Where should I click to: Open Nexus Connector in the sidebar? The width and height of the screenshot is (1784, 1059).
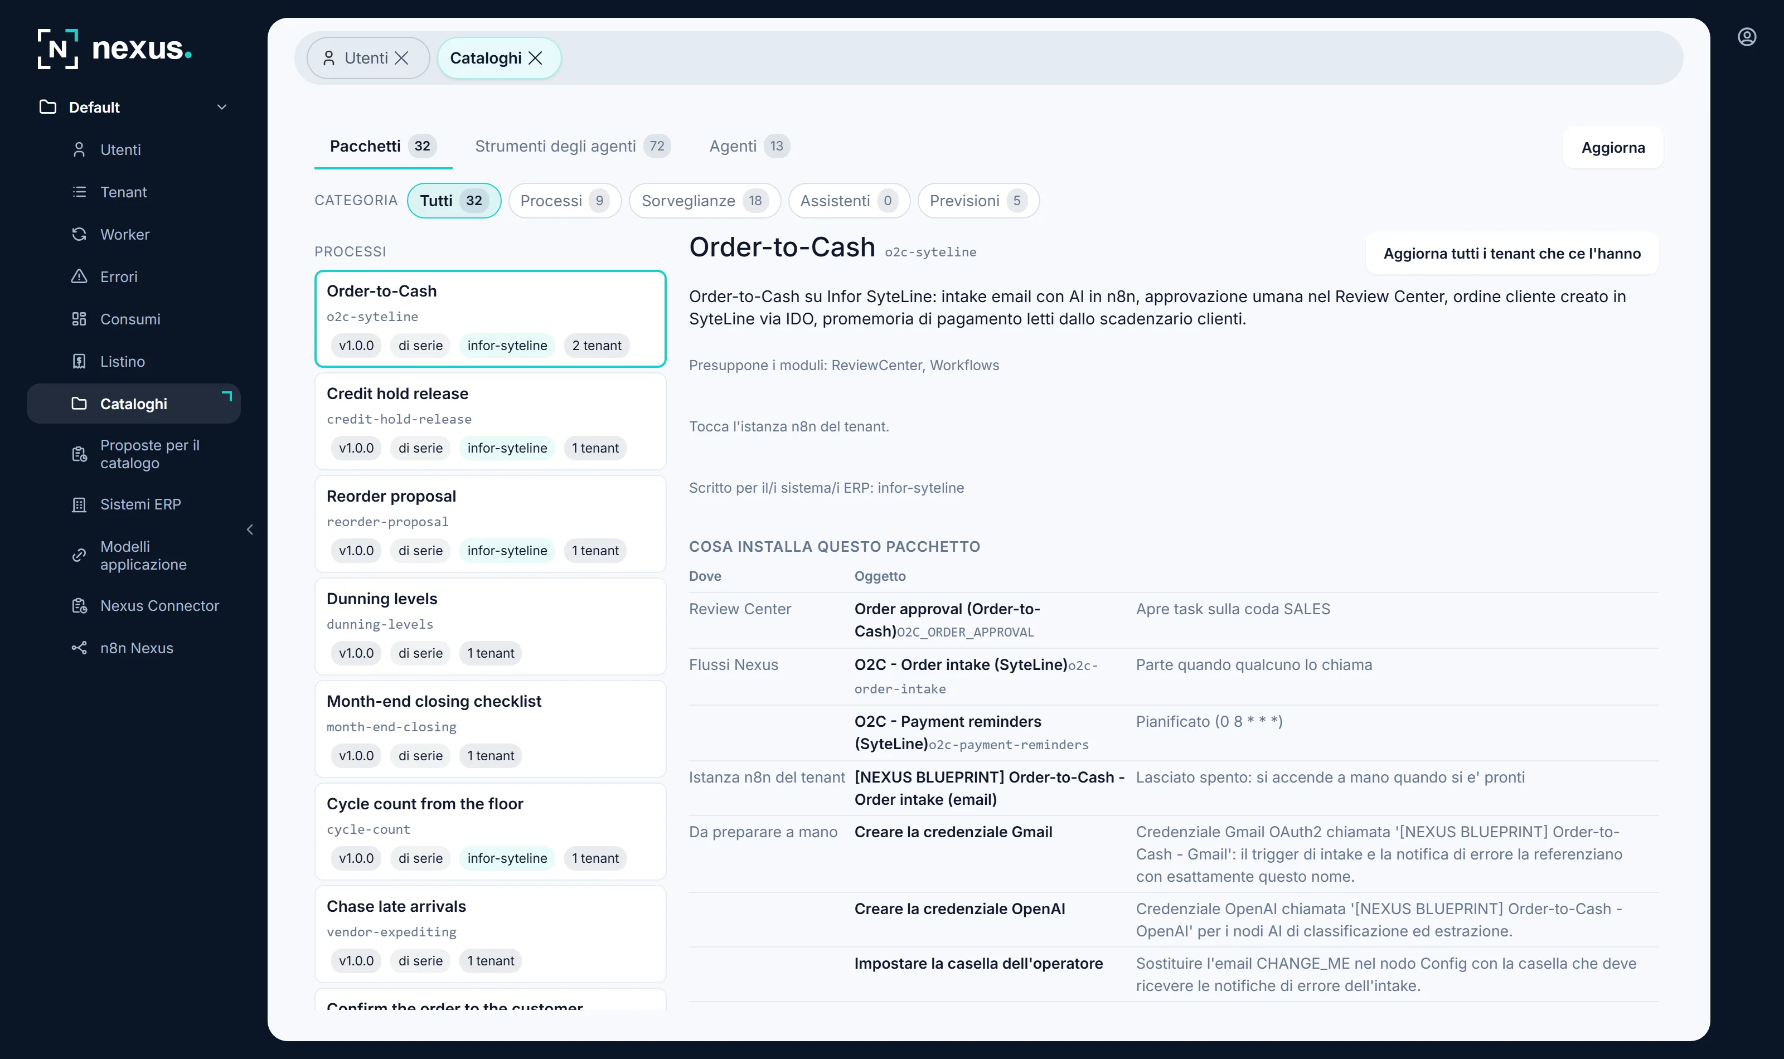point(134,606)
